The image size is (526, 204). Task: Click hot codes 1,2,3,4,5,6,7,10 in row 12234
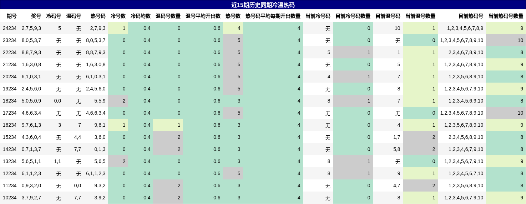[466, 173]
